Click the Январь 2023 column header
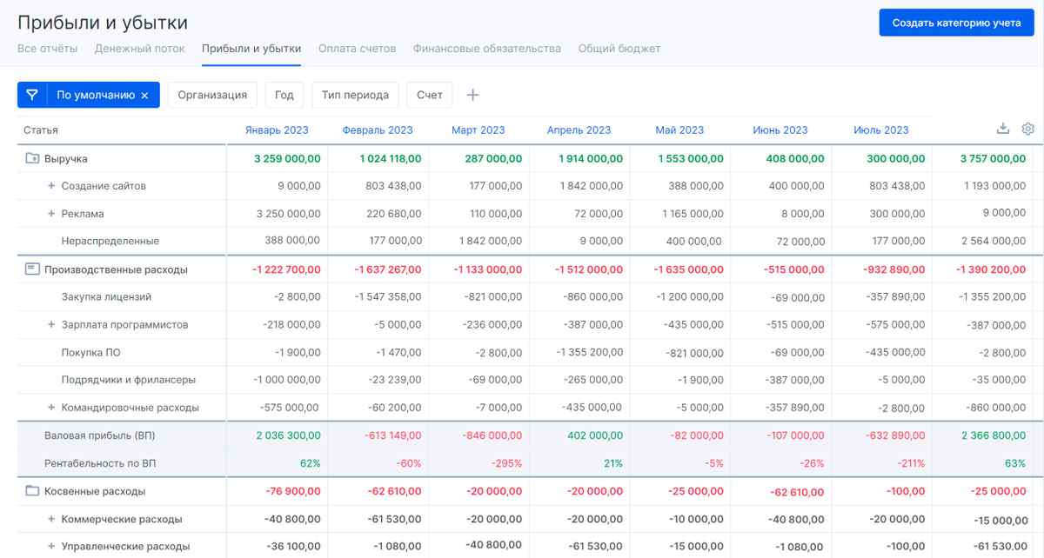Viewport: 1044px width, 558px height. point(277,130)
